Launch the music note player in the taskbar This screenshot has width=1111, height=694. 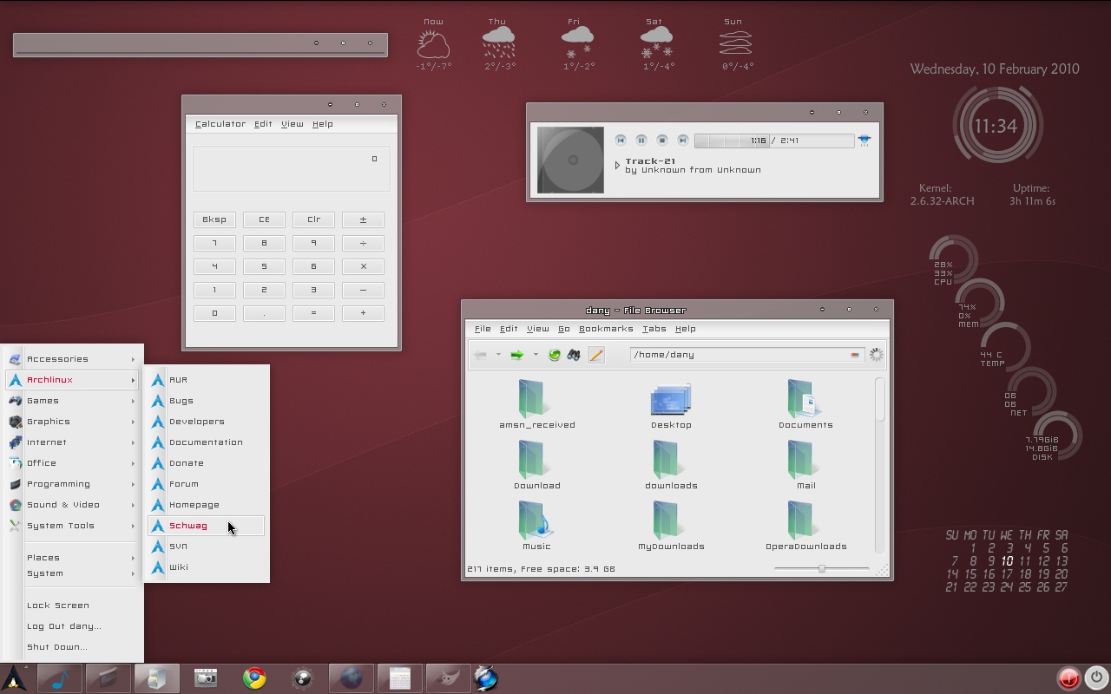coord(60,678)
